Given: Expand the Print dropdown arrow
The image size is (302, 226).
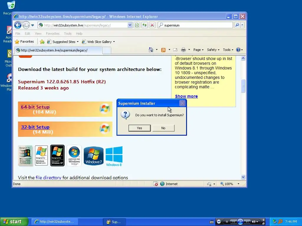Looking at the screenshot, I should (189, 50).
